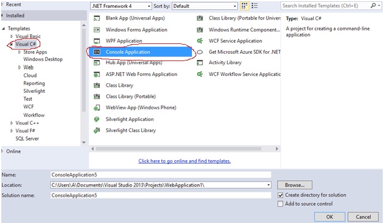The height and width of the screenshot is (223, 384).
Task: Click the Hub App (Universal Apps) icon
Action: coord(97,63)
